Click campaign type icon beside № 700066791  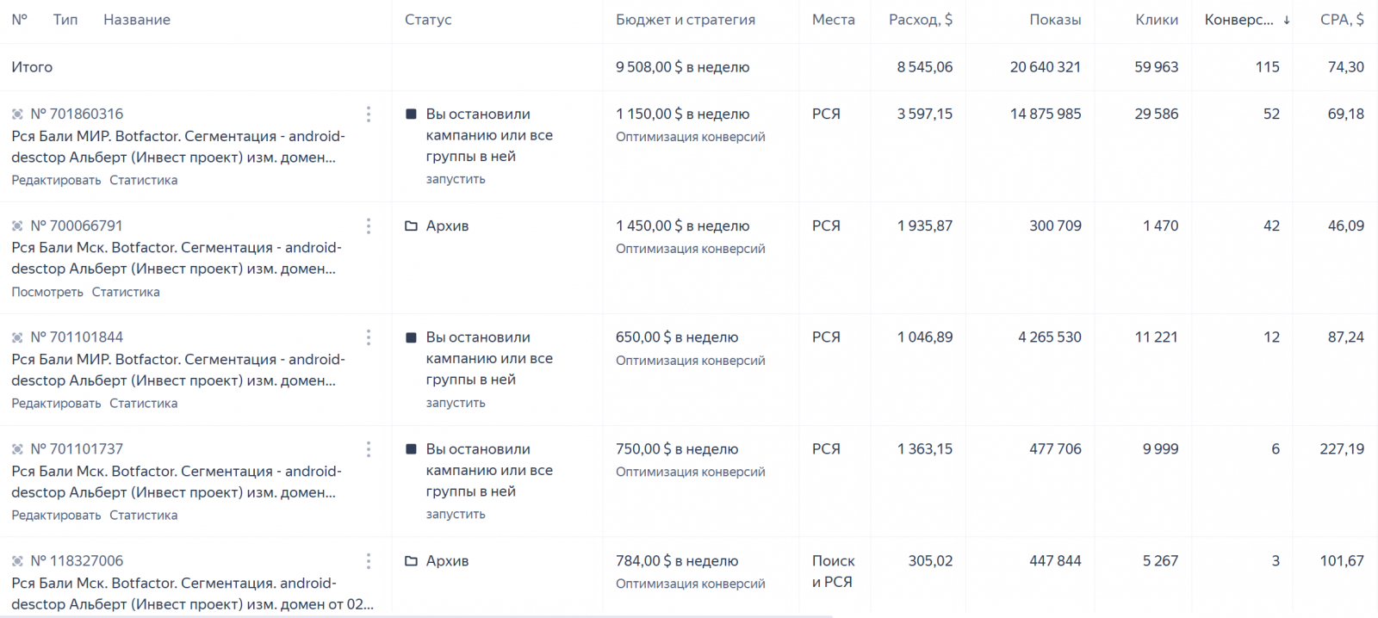(x=17, y=226)
